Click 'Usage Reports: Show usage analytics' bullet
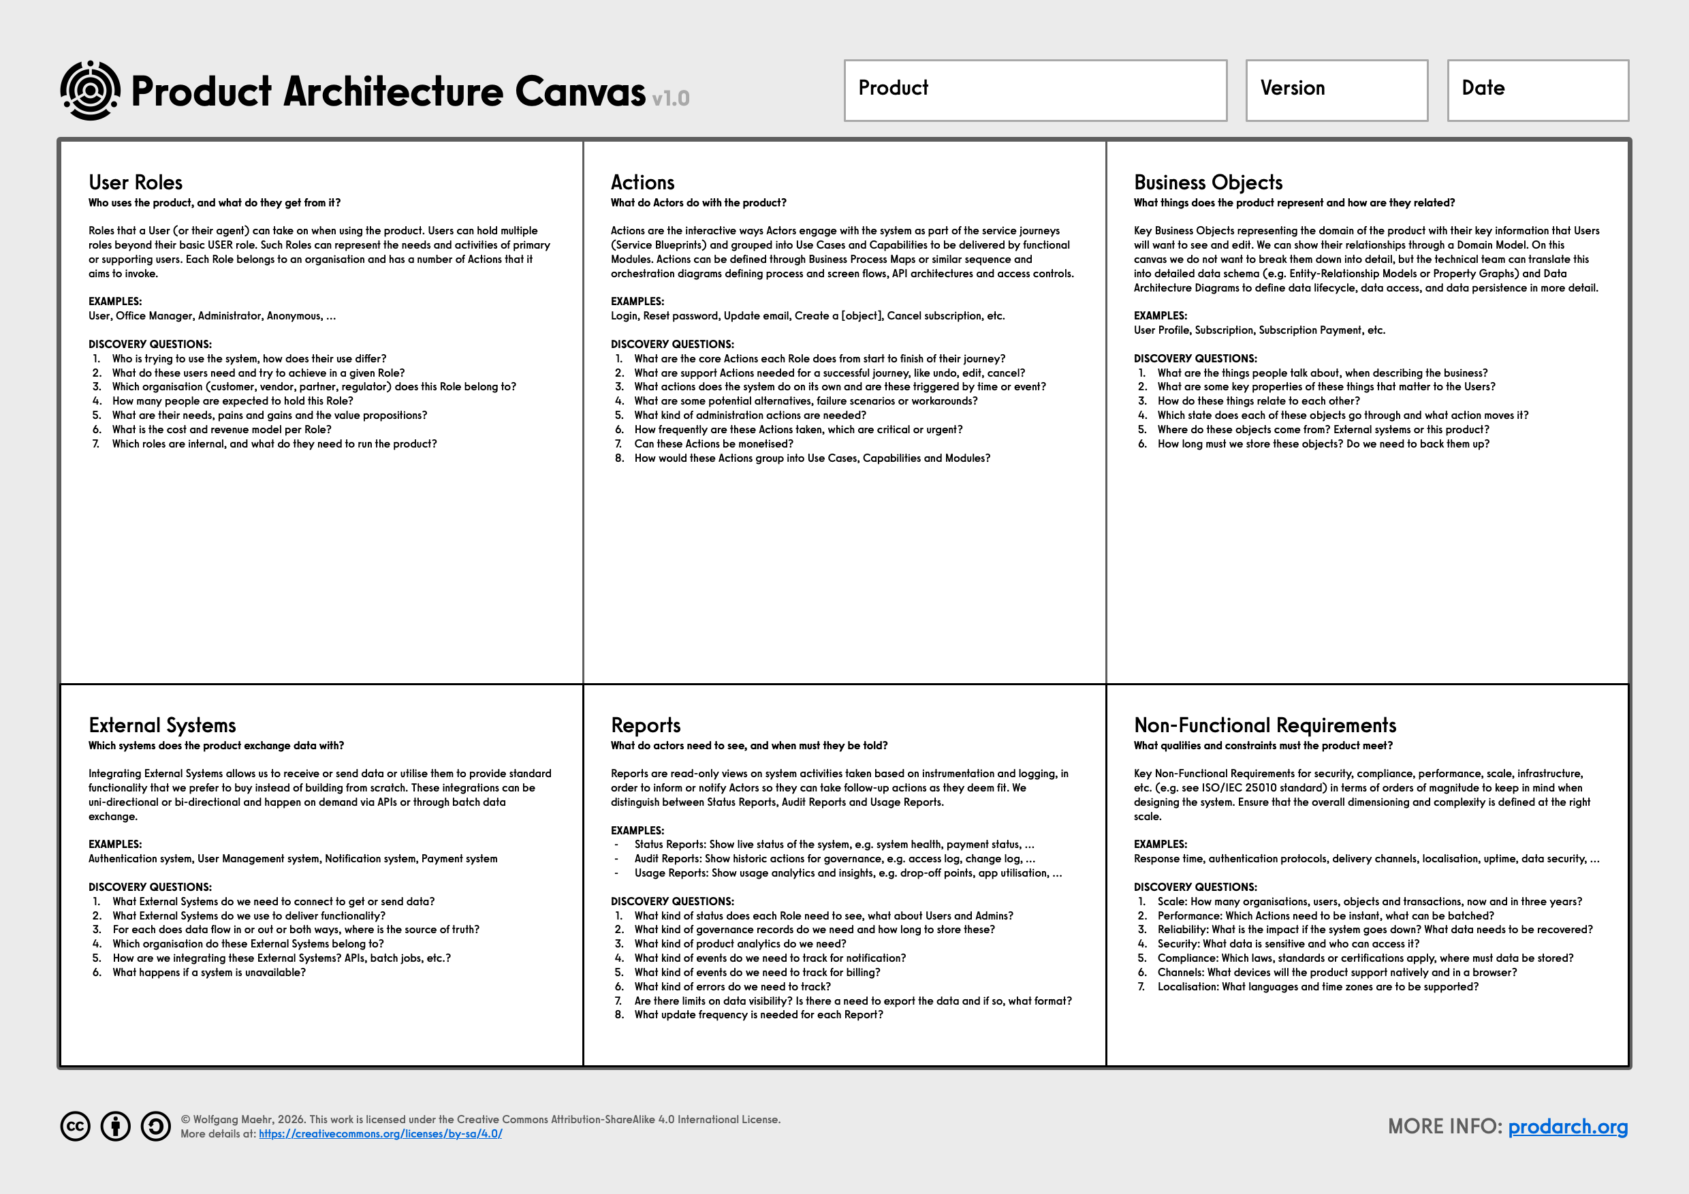Viewport: 1689px width, 1194px height. (848, 873)
